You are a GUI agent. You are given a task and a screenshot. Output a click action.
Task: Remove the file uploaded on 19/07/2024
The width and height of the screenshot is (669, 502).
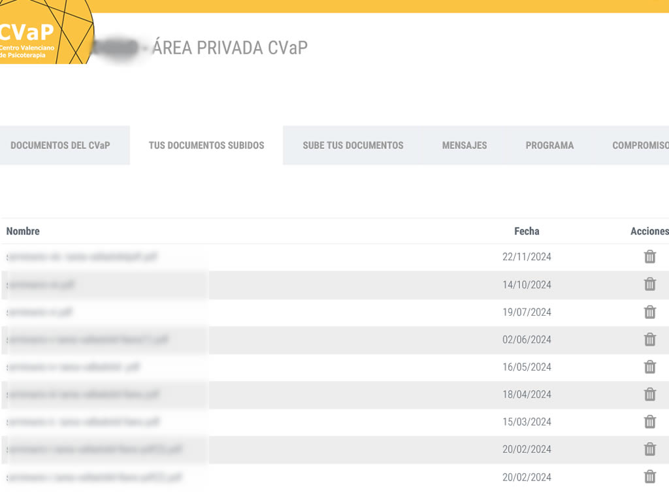649,312
